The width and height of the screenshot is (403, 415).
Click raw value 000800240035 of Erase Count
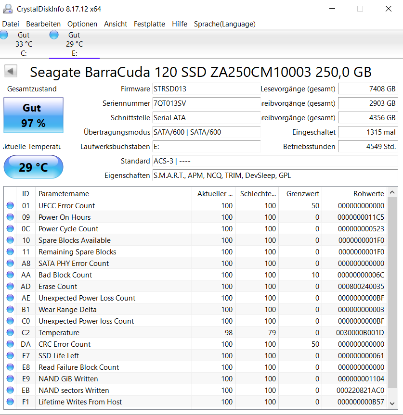tap(361, 287)
